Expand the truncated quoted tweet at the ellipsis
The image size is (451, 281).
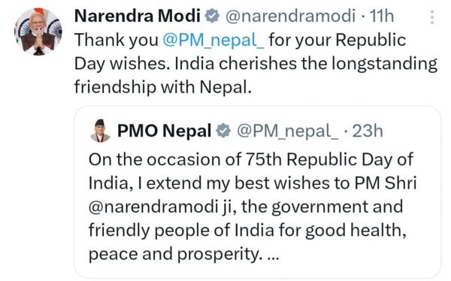[x=274, y=255]
